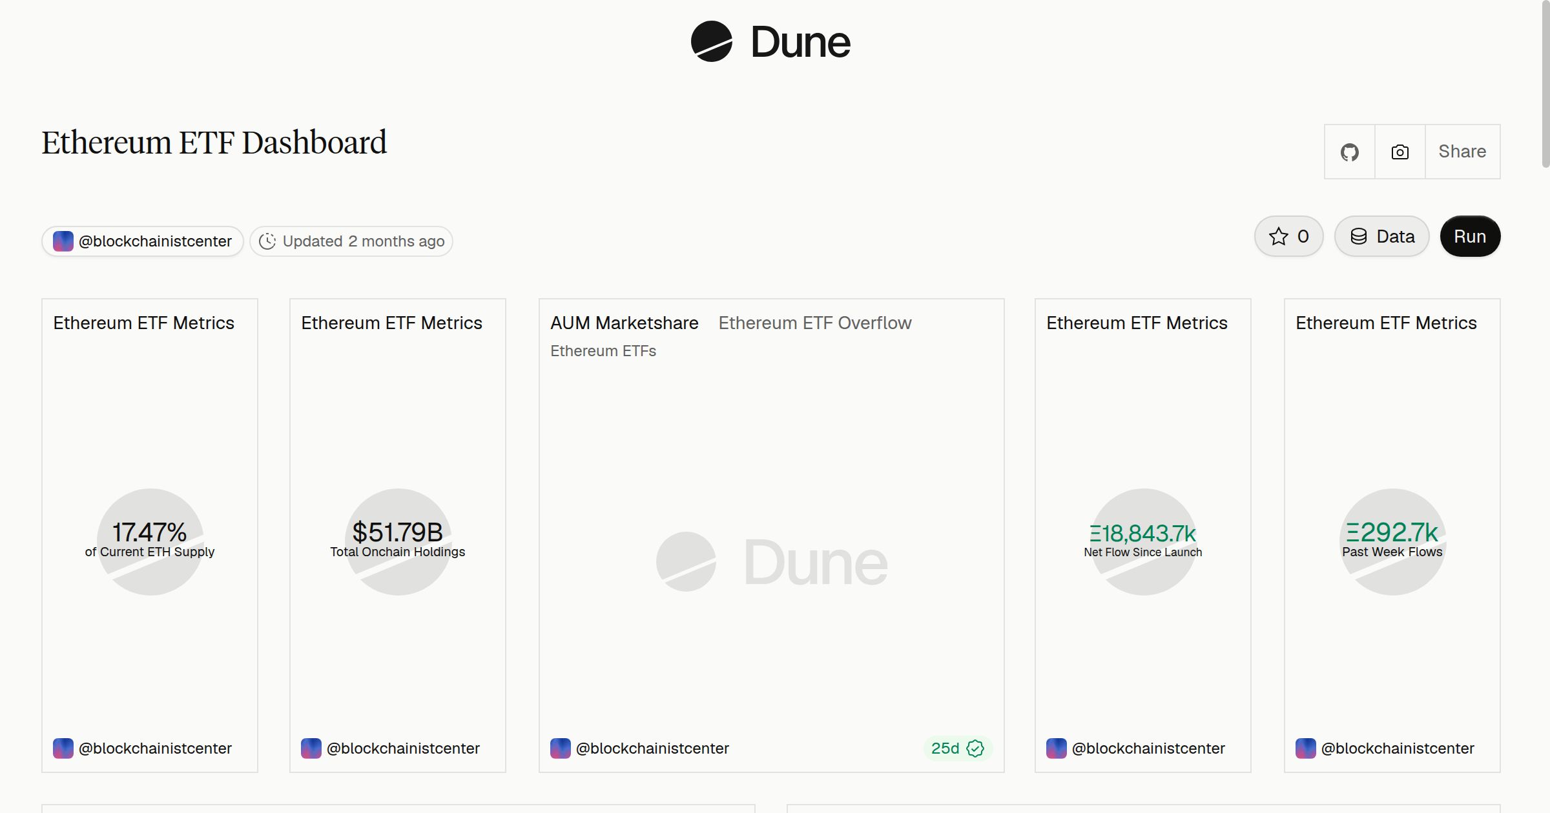Click the Share button
1550x813 pixels.
click(x=1462, y=152)
